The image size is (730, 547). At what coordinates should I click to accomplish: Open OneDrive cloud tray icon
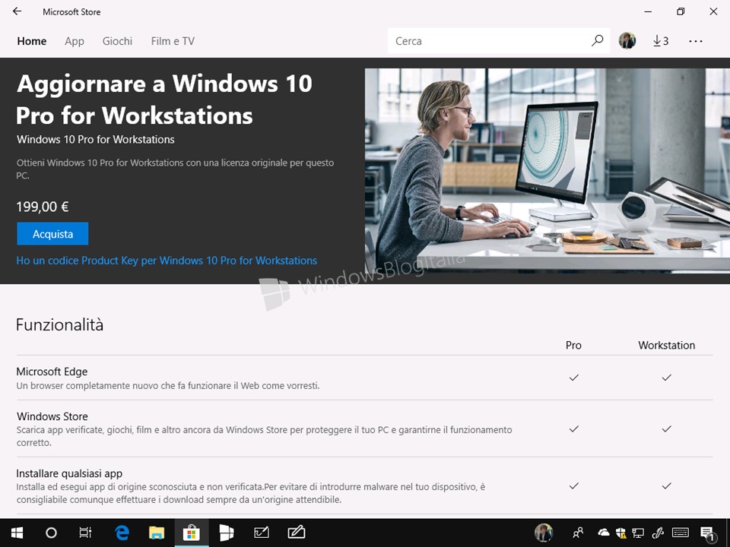[x=603, y=532]
